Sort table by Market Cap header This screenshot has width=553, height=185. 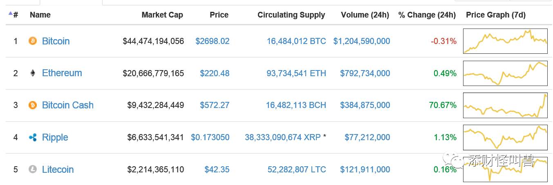pyautogui.click(x=162, y=15)
